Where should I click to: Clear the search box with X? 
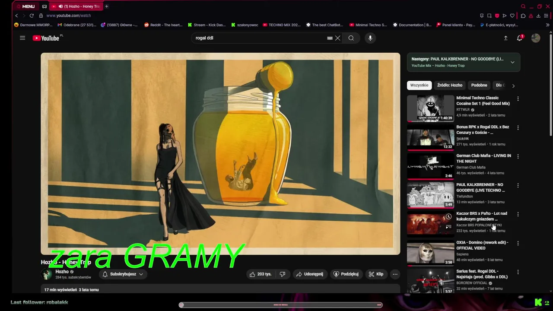coord(338,38)
